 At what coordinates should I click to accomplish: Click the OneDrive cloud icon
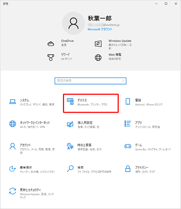coord(51,44)
